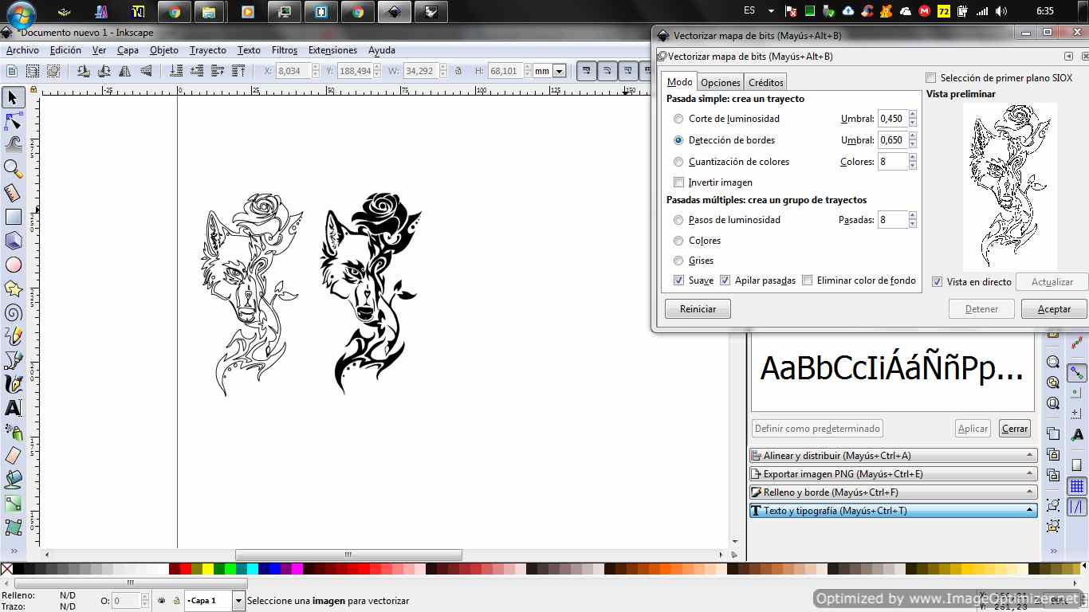Toggle the width/height lock icon
This screenshot has width=1089, height=612.
click(458, 71)
